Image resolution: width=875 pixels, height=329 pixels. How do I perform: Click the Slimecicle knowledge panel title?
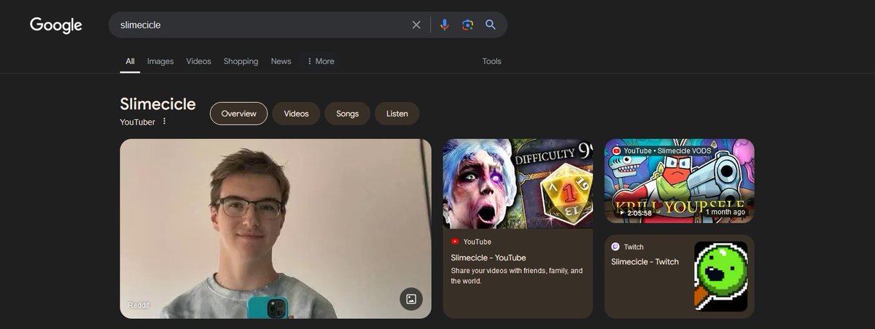click(x=157, y=104)
